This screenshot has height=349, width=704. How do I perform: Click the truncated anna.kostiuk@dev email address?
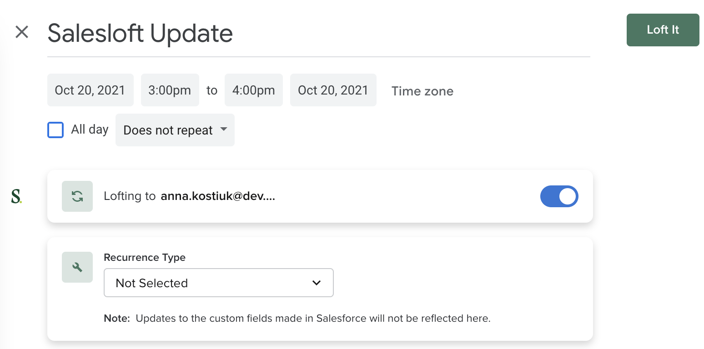217,196
